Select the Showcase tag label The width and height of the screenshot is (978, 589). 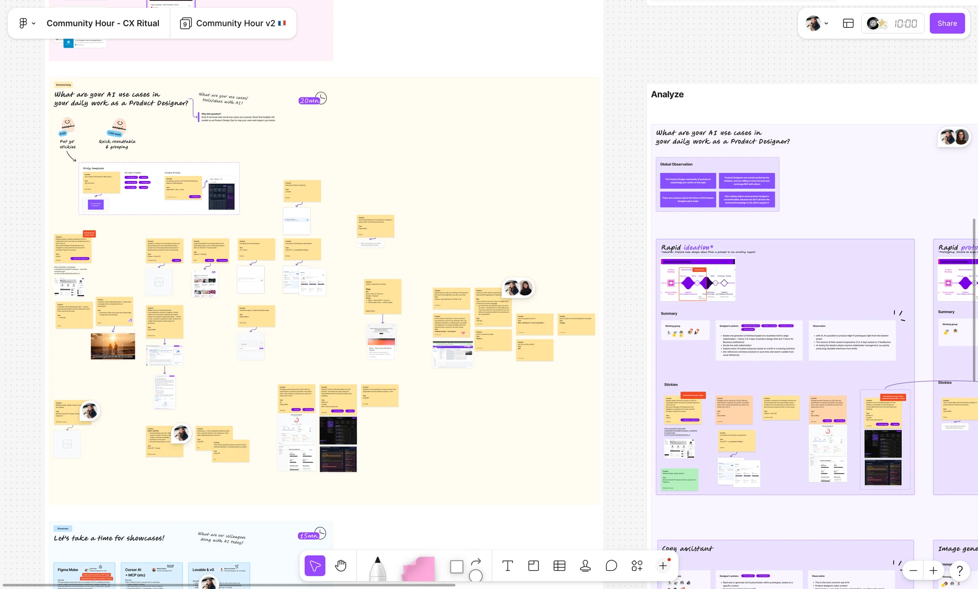coord(63,528)
